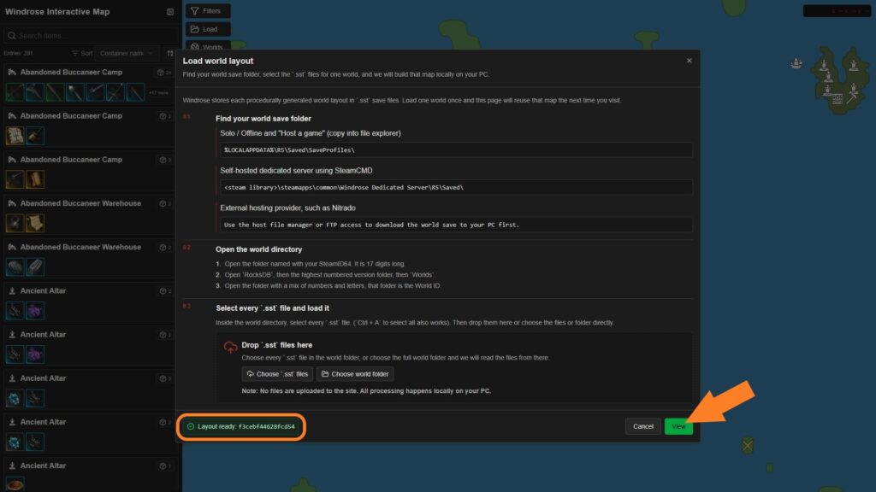Copy the %LOCALAPPDATA% SaveProfiles path
This screenshot has height=492, width=876.
[456, 150]
